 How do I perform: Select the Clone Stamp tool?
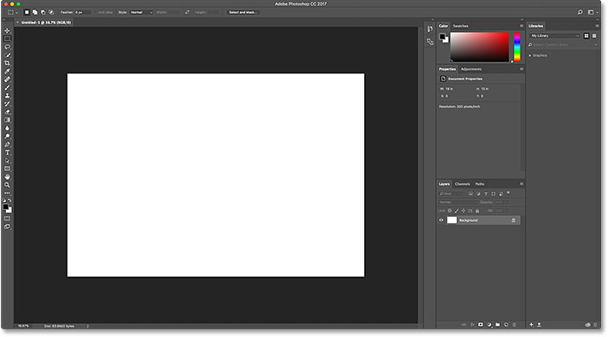point(7,96)
